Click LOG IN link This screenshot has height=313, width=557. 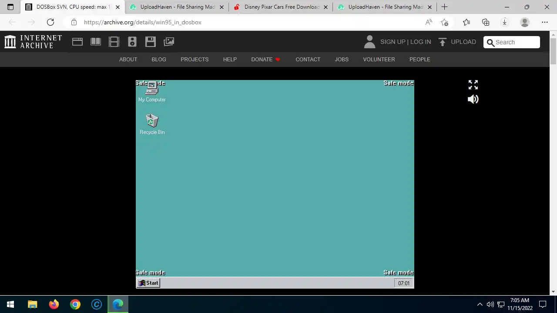coord(420,42)
